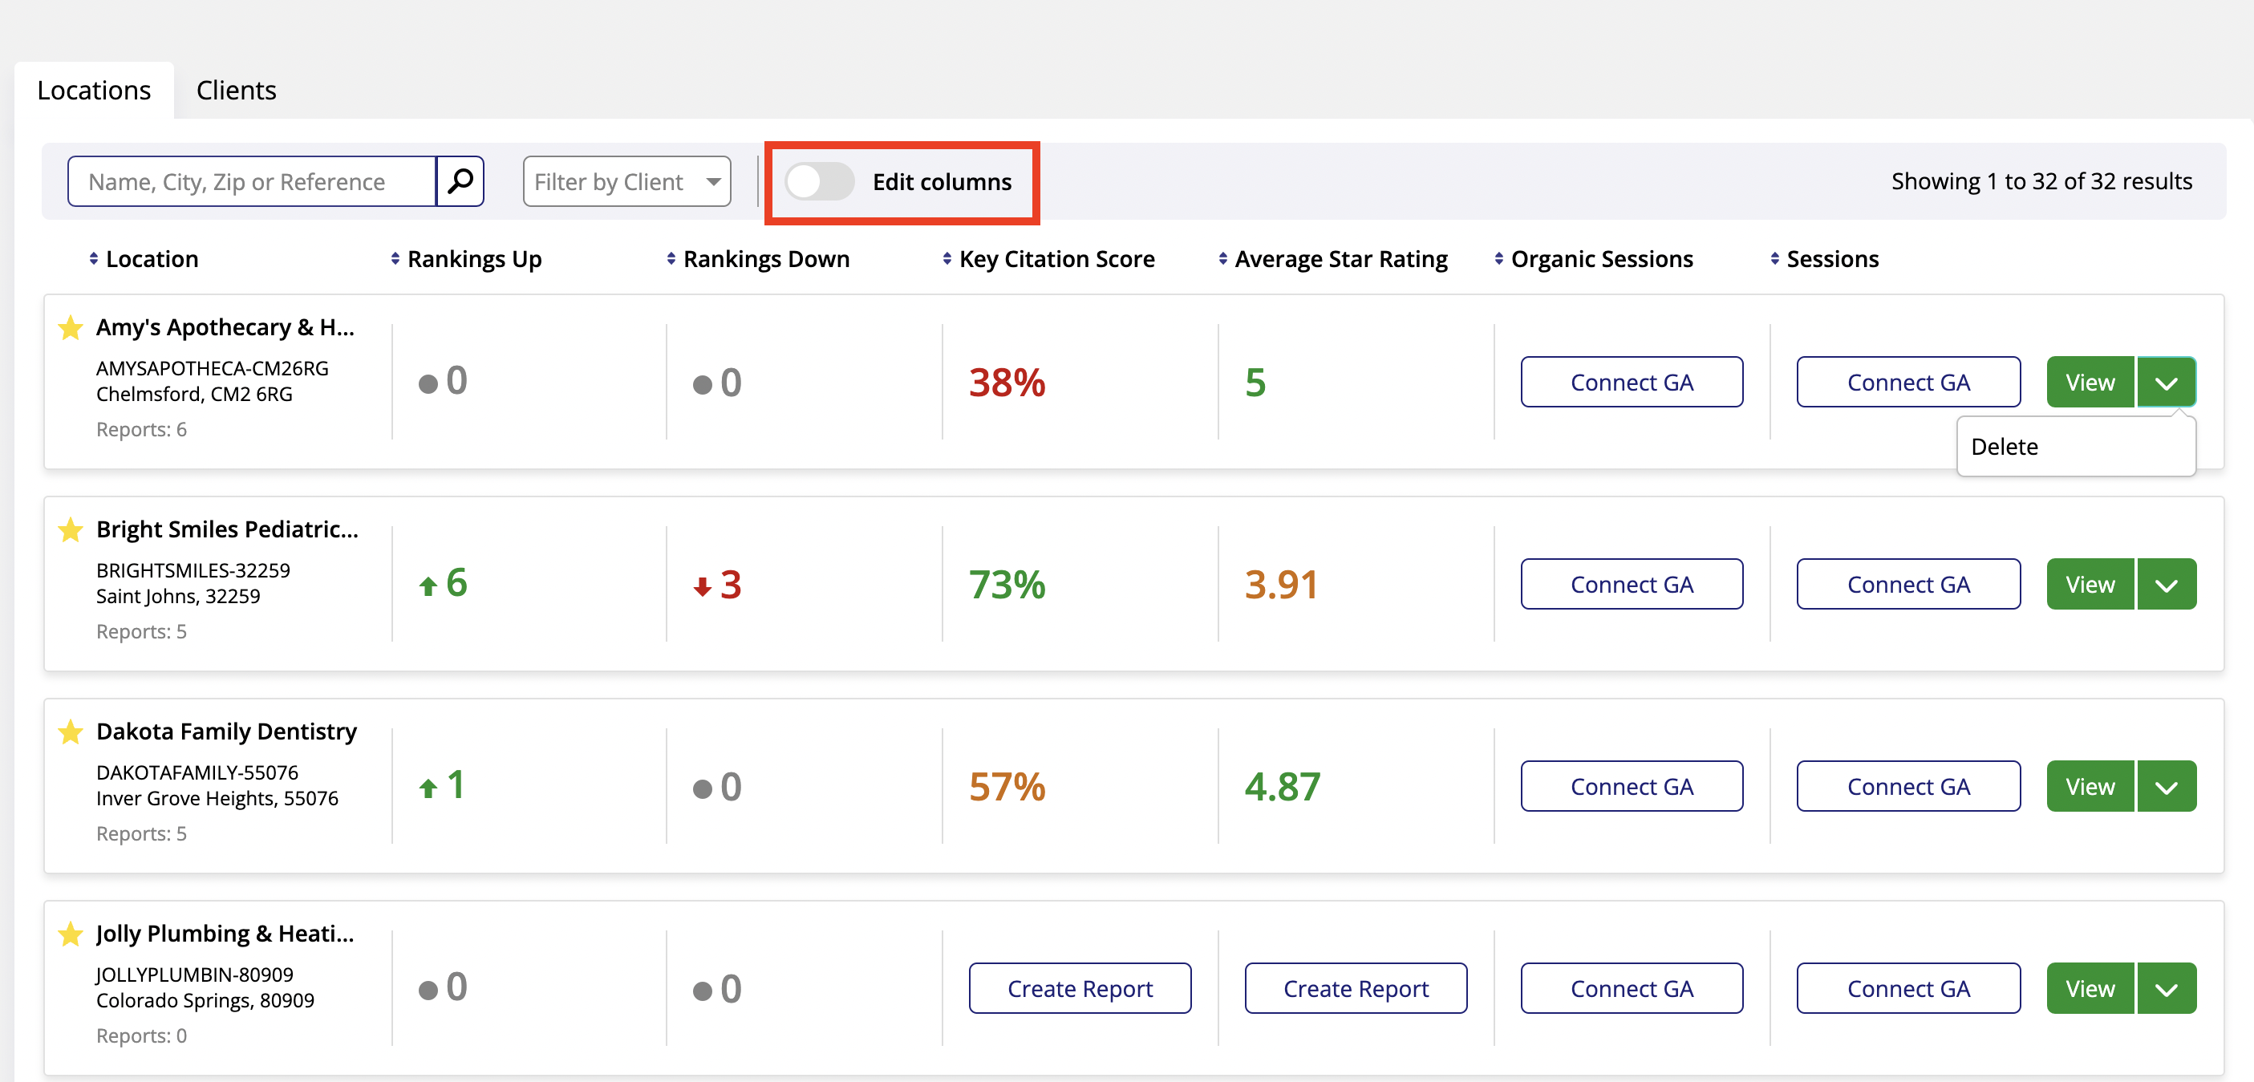This screenshot has height=1082, width=2254.
Task: Sort by Location column arrows
Action: click(94, 259)
